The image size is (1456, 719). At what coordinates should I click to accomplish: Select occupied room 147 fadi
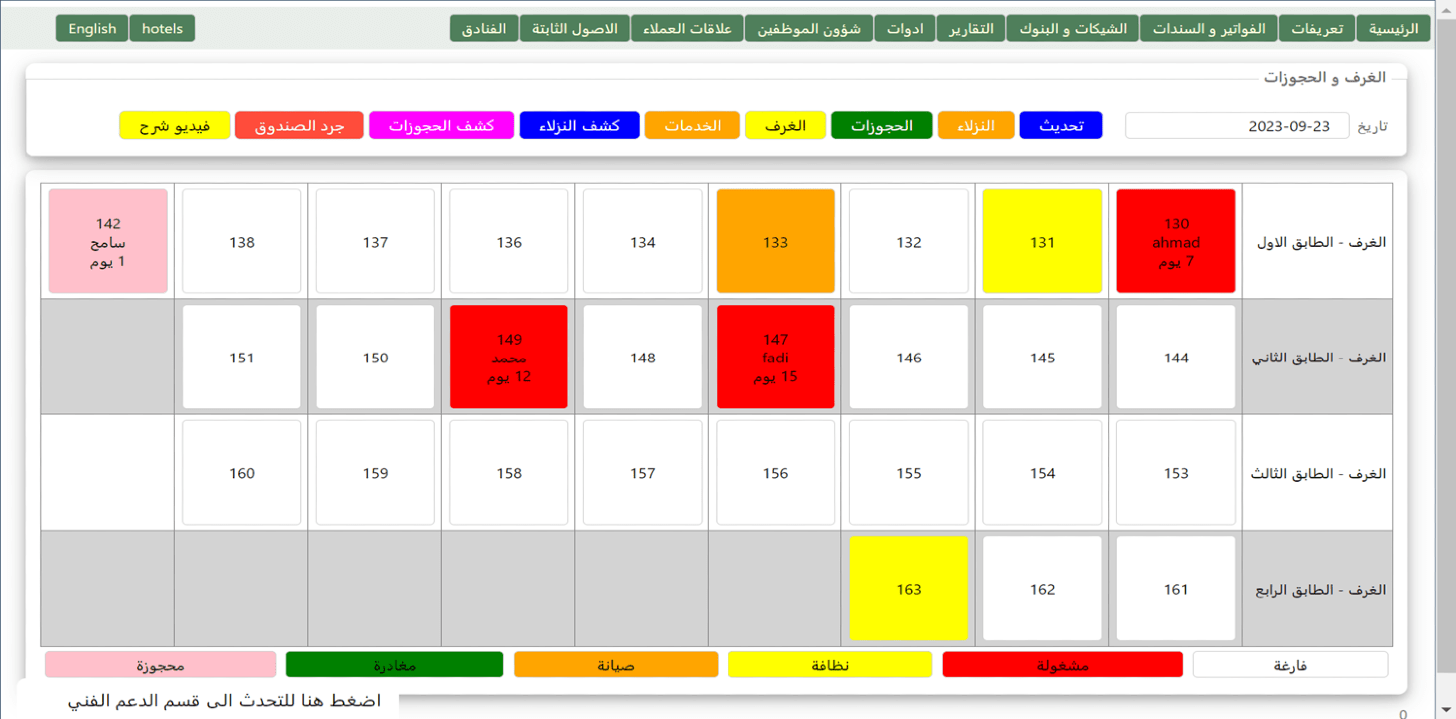click(775, 358)
